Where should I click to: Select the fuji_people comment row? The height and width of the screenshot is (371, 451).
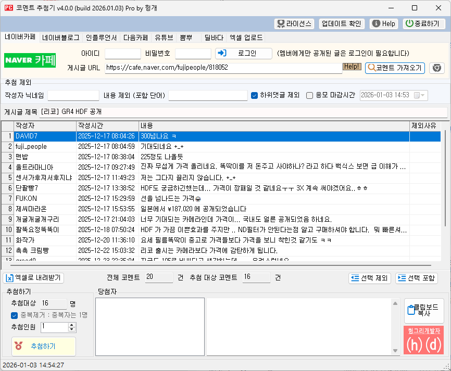[x=221, y=147]
